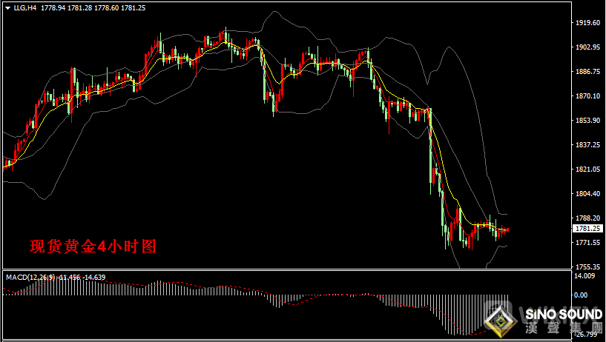
Task: Click the 1870.10 price axis label
Action: pyautogui.click(x=587, y=96)
